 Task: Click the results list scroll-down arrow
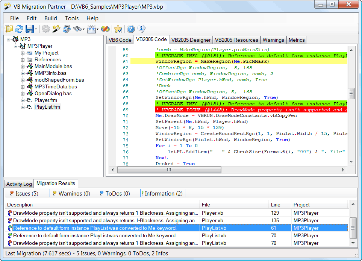353,243
